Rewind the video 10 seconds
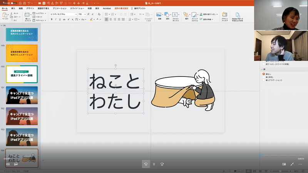 146,164
